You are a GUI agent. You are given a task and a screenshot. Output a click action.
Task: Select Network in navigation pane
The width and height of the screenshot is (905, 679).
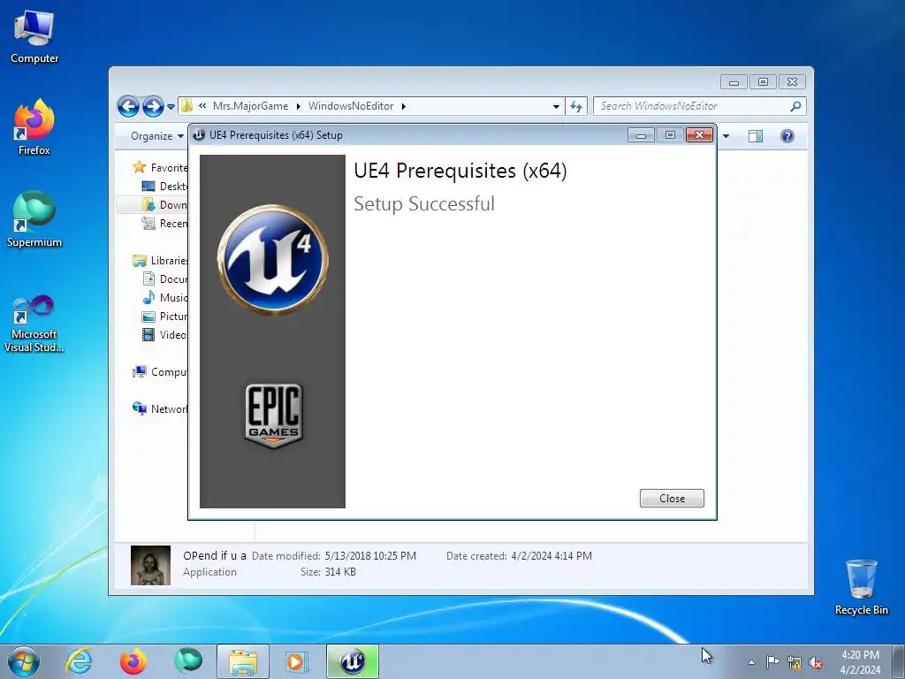click(160, 408)
